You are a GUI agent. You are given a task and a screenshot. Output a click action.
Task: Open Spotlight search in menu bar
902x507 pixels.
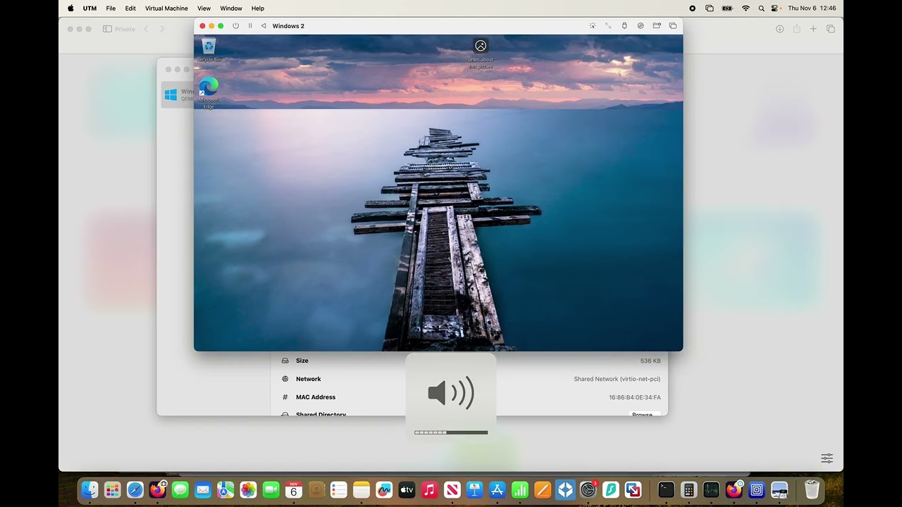761,8
